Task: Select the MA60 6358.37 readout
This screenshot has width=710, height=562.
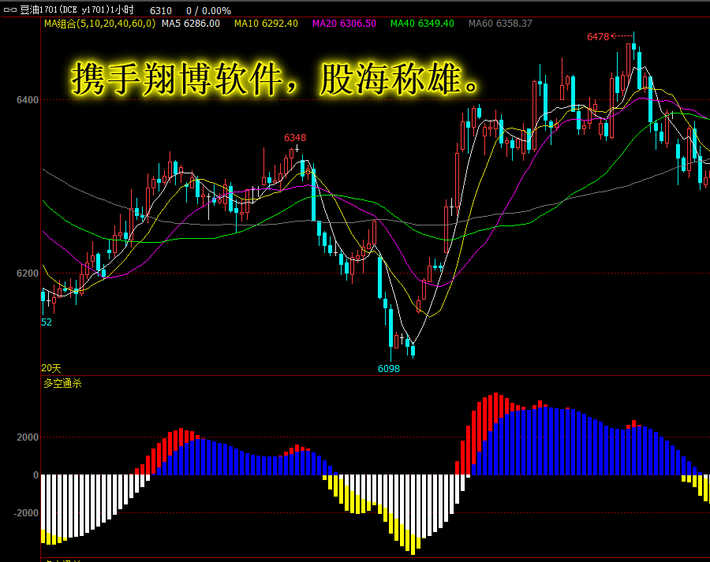Action: (x=500, y=24)
